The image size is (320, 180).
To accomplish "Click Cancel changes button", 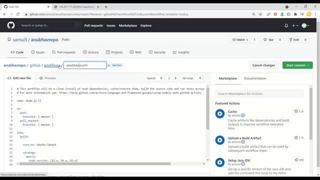I will pos(263,65).
